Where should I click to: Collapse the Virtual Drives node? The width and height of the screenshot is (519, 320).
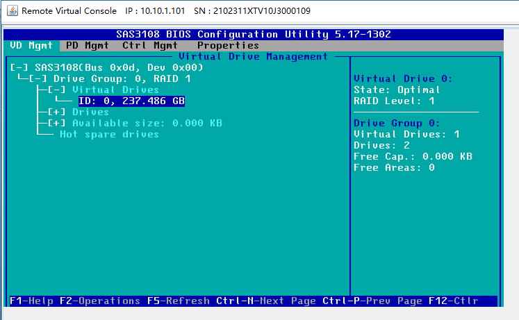(x=56, y=90)
